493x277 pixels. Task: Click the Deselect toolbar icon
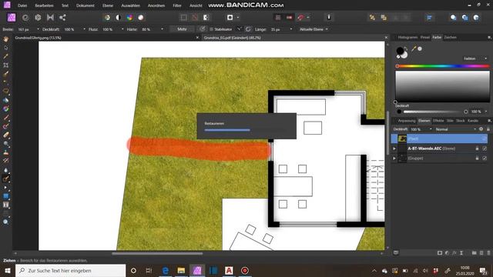(195, 18)
